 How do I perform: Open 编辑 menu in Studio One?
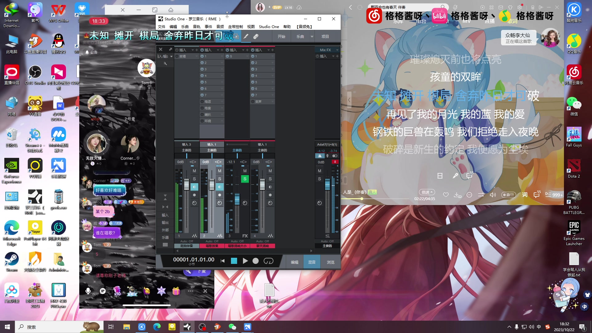[173, 27]
